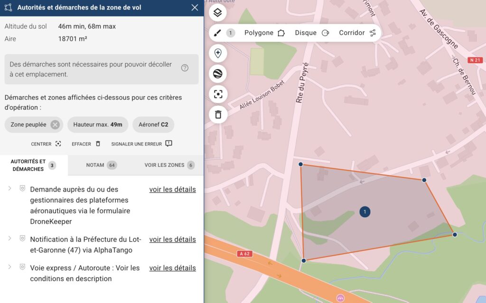Close the flight zone panel
This screenshot has width=486, height=303.
click(x=195, y=8)
